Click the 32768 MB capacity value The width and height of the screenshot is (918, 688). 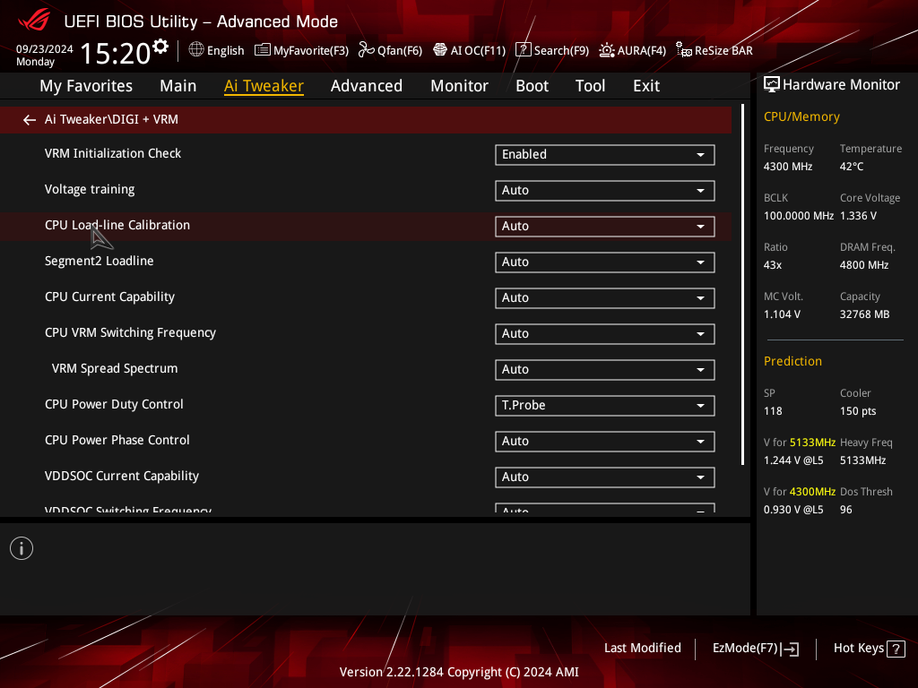[865, 314]
